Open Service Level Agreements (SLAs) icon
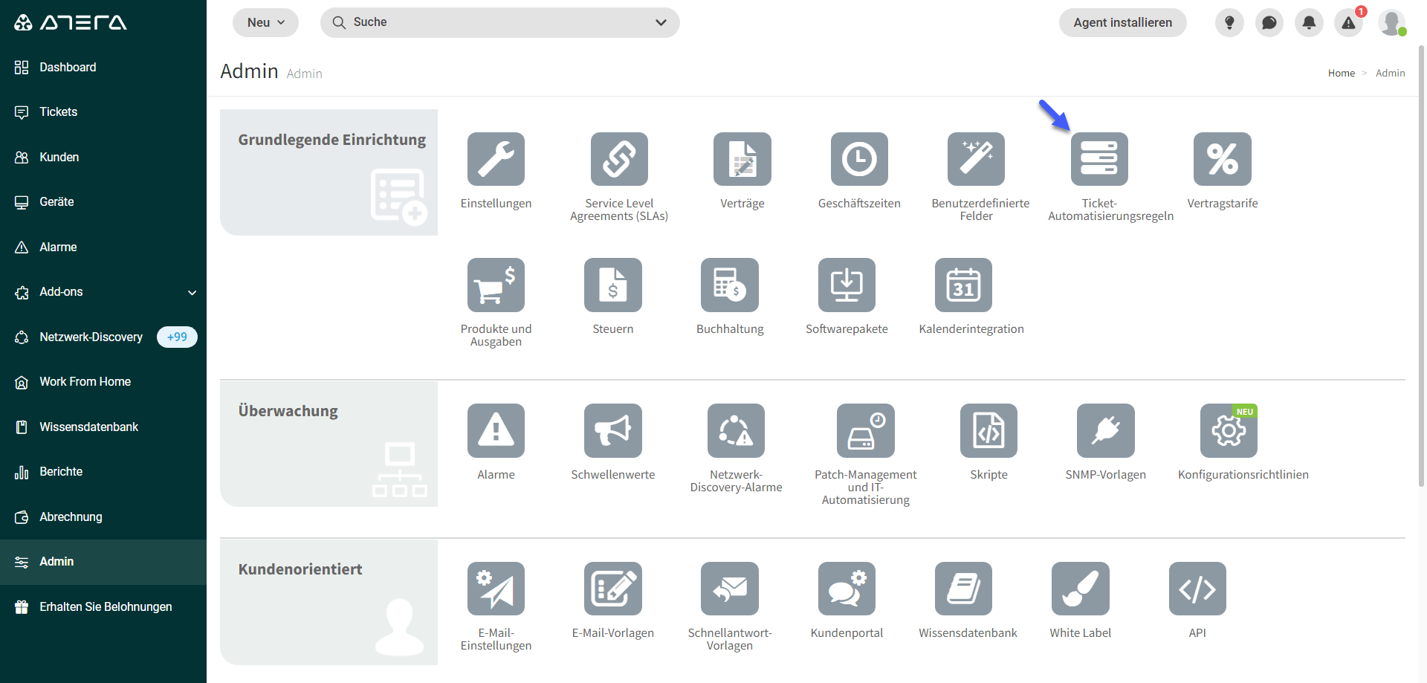Screen dimensions: 1427x683 (619, 159)
